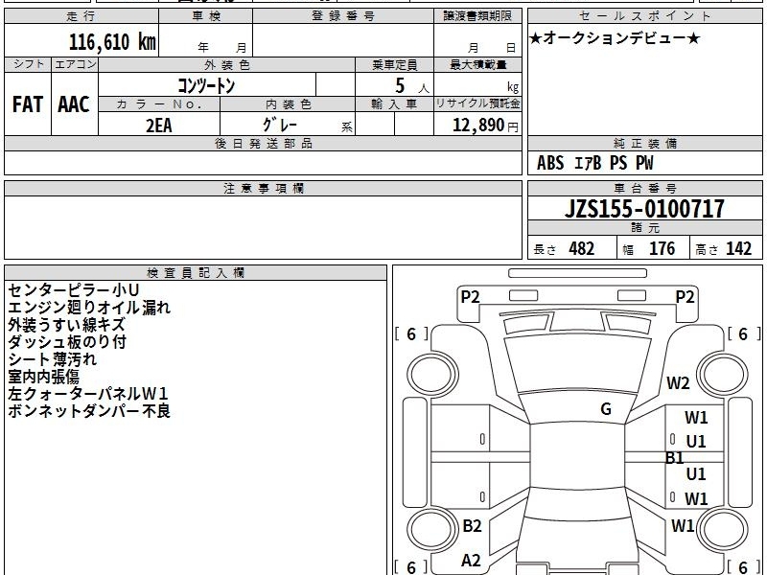
Task: Click the empty 注意事項欄 notes field
Action: (263, 227)
